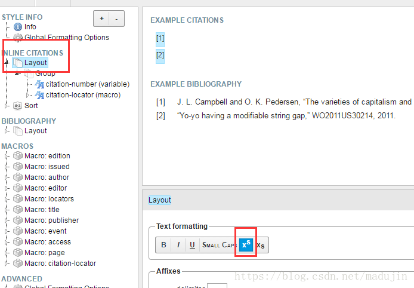Select Global Formatting Options under Style Info

coord(67,38)
